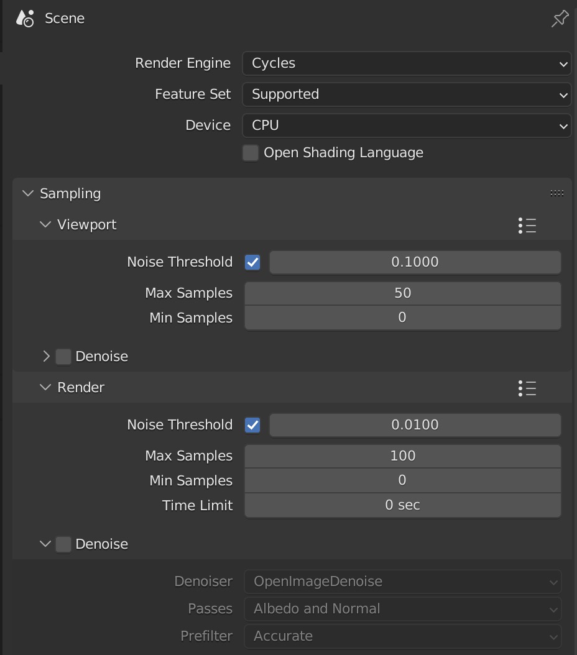577x655 pixels.
Task: Click the Scene header label
Action: click(65, 19)
